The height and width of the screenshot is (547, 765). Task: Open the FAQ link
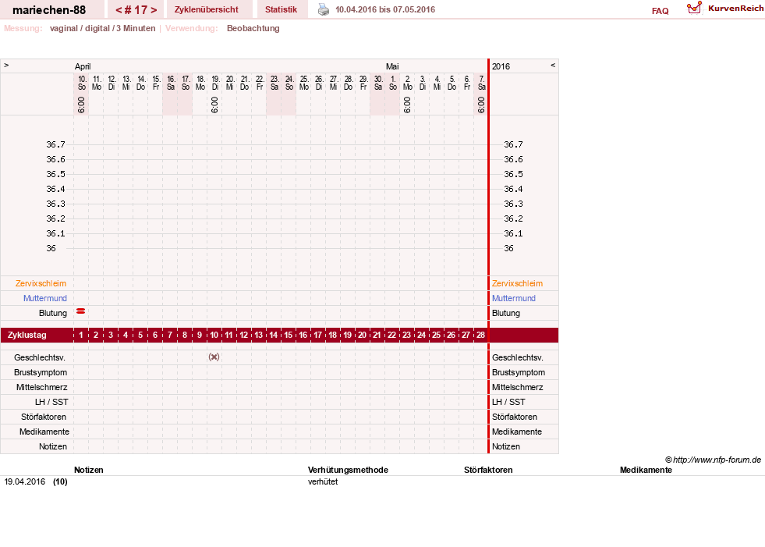click(660, 11)
